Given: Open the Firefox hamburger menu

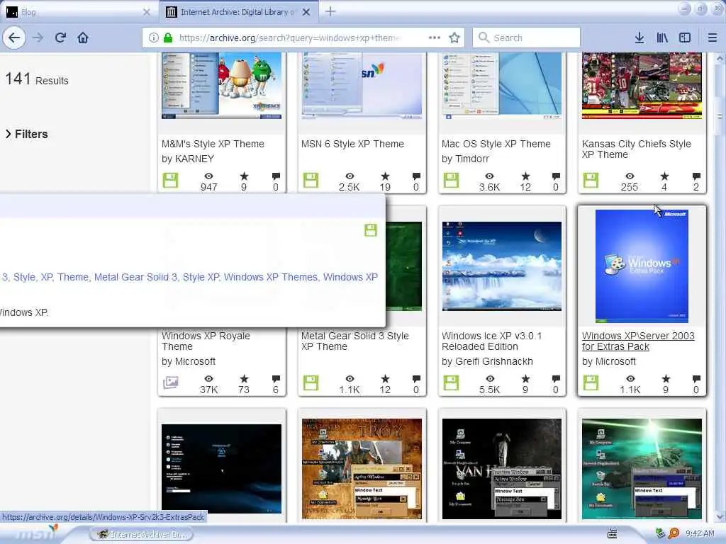Looking at the screenshot, I should [x=713, y=38].
